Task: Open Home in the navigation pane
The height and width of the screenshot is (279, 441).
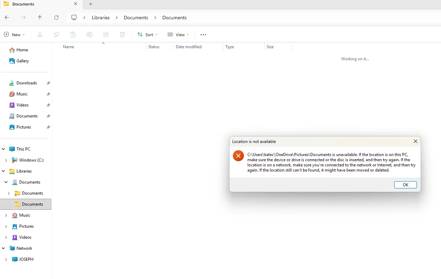Action: click(x=22, y=50)
